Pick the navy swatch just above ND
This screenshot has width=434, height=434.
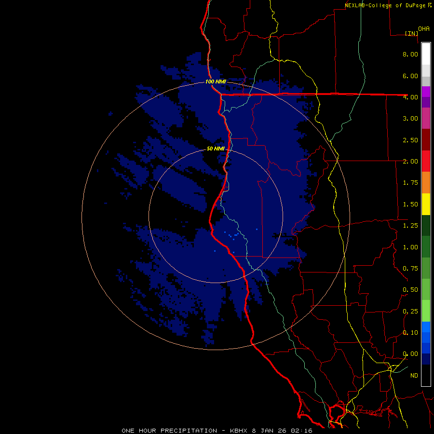click(x=426, y=359)
